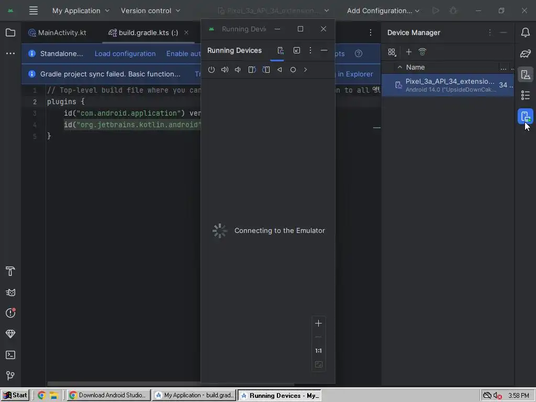The image size is (536, 402).
Task: Open help question mark in notification bar
Action: (x=358, y=54)
